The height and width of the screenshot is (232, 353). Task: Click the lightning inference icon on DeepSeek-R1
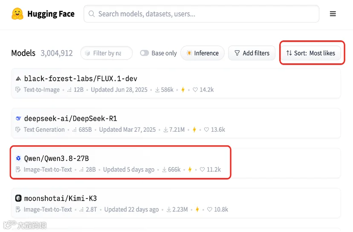tap(194, 130)
